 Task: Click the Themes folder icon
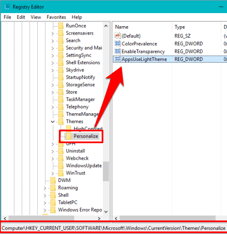pos(61,121)
